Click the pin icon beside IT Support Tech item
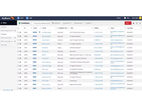 coord(15,31)
